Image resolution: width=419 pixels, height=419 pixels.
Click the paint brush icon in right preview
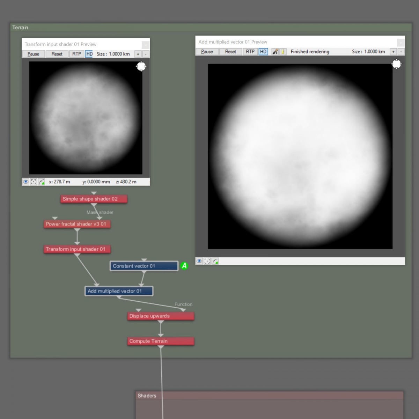click(275, 52)
